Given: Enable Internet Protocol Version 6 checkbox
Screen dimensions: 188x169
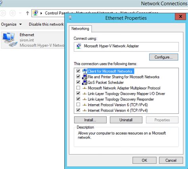Looking at the screenshot, I should coord(78,105).
